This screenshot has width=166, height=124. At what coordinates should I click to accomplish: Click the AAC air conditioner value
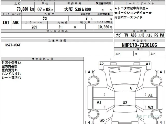[16, 22]
